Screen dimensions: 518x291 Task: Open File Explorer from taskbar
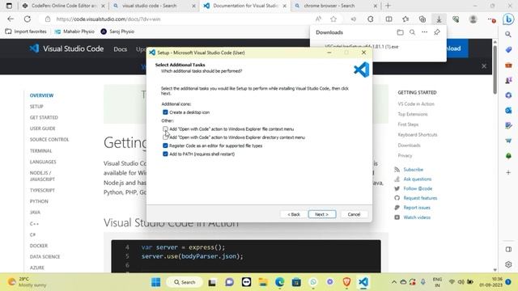coord(263,282)
